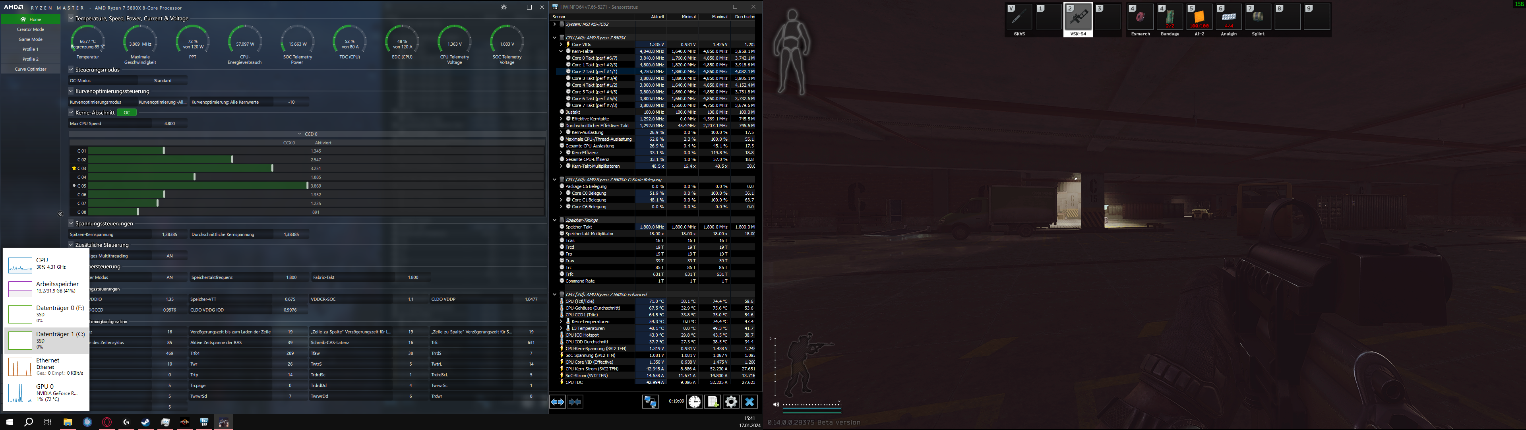Collapse the Kern-Takte tree node

click(x=561, y=52)
